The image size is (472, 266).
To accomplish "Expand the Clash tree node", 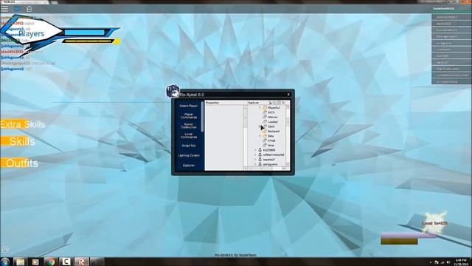I will coord(260,126).
